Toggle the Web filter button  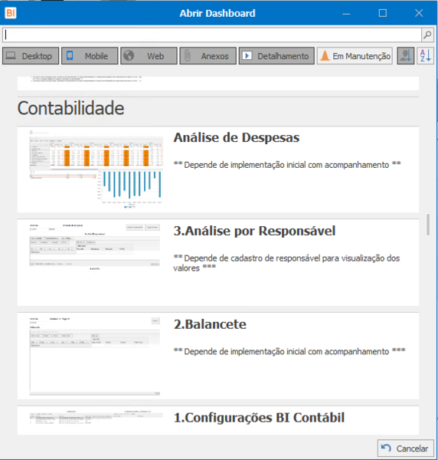[149, 56]
